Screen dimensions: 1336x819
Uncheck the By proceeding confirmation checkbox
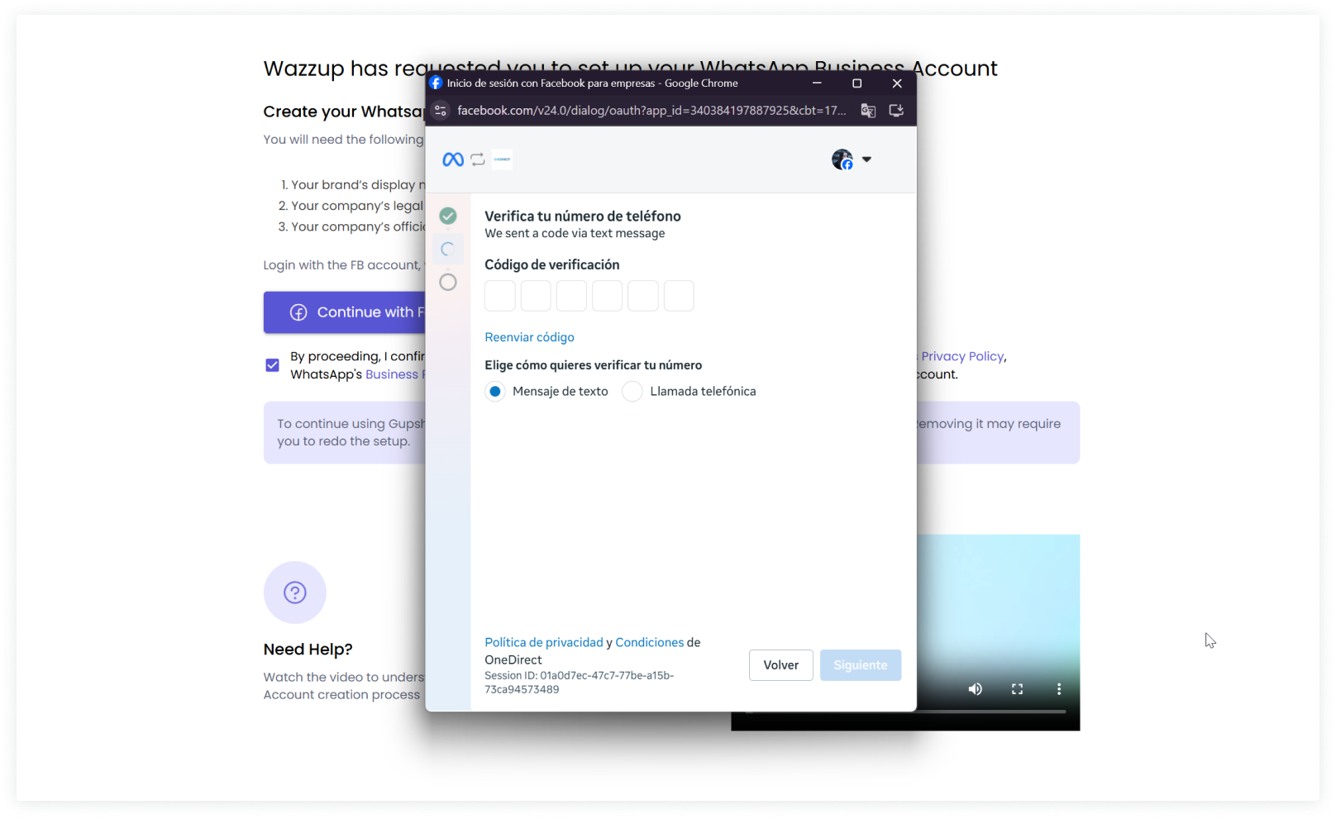point(272,365)
